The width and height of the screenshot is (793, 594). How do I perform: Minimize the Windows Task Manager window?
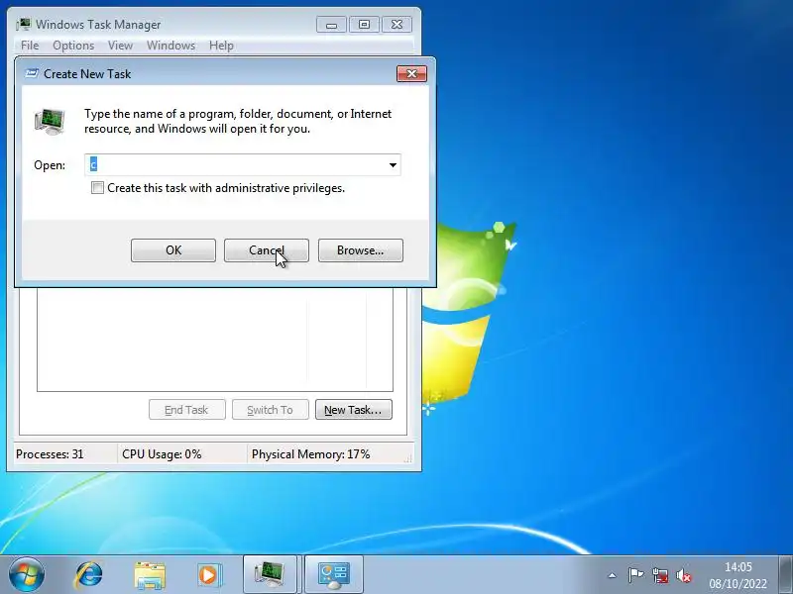point(331,24)
